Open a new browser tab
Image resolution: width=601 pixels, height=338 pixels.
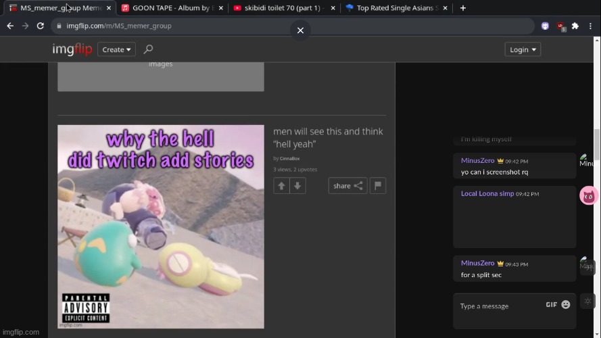click(463, 7)
